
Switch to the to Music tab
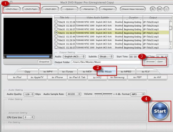(x=107, y=71)
